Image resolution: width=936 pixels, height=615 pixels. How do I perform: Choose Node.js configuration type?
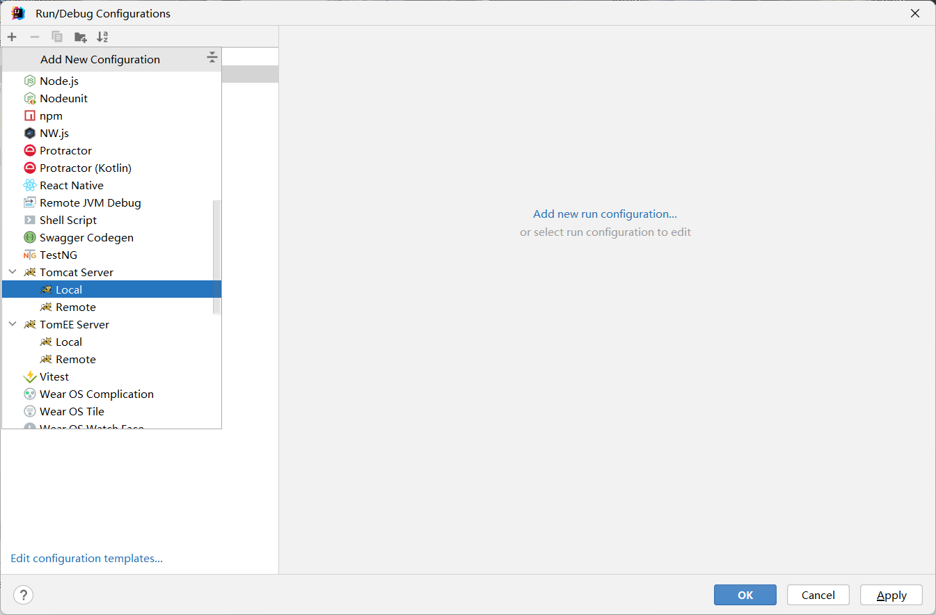[111, 81]
